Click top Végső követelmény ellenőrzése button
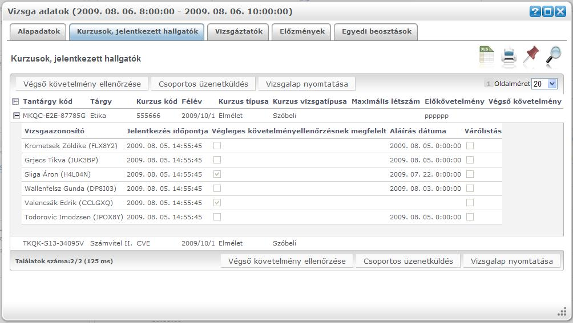 82,84
